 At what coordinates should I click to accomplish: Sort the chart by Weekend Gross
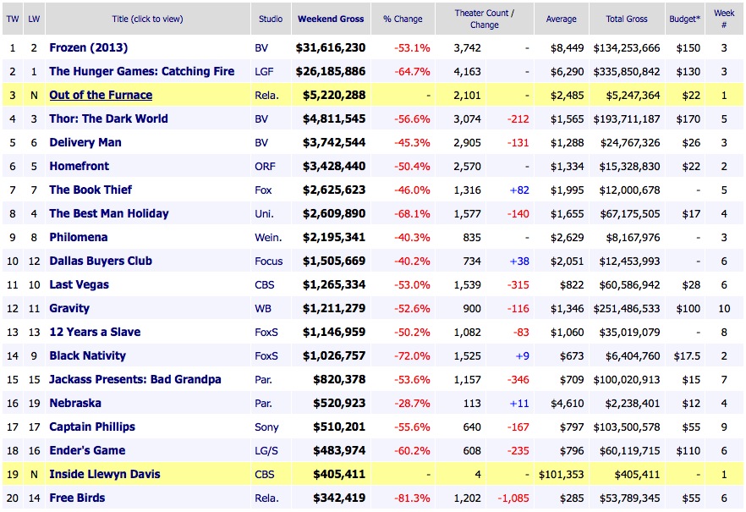[330, 18]
